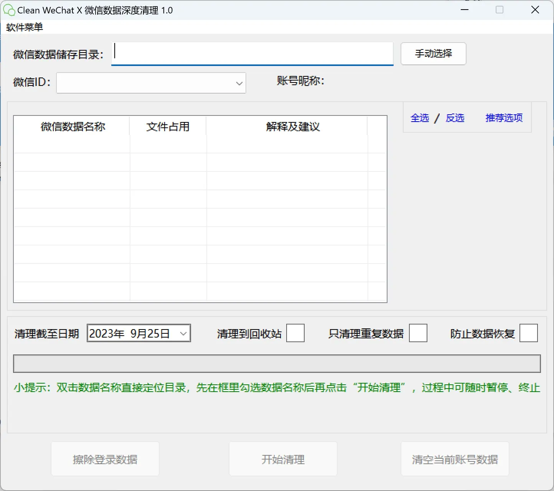Click the cleaning progress bar
This screenshot has height=491, width=554.
(x=277, y=364)
